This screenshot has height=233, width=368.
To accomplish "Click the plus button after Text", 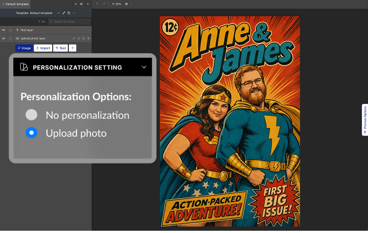I will coord(72,48).
